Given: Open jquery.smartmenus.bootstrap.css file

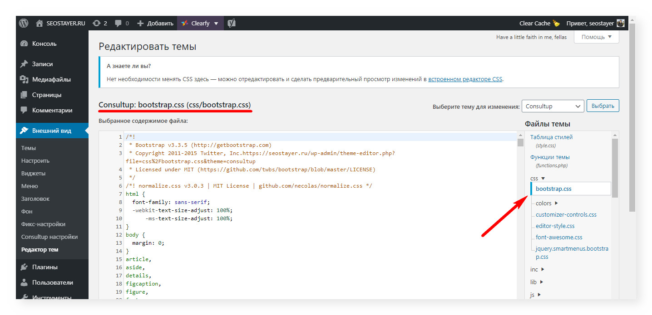Looking at the screenshot, I should click(x=572, y=252).
